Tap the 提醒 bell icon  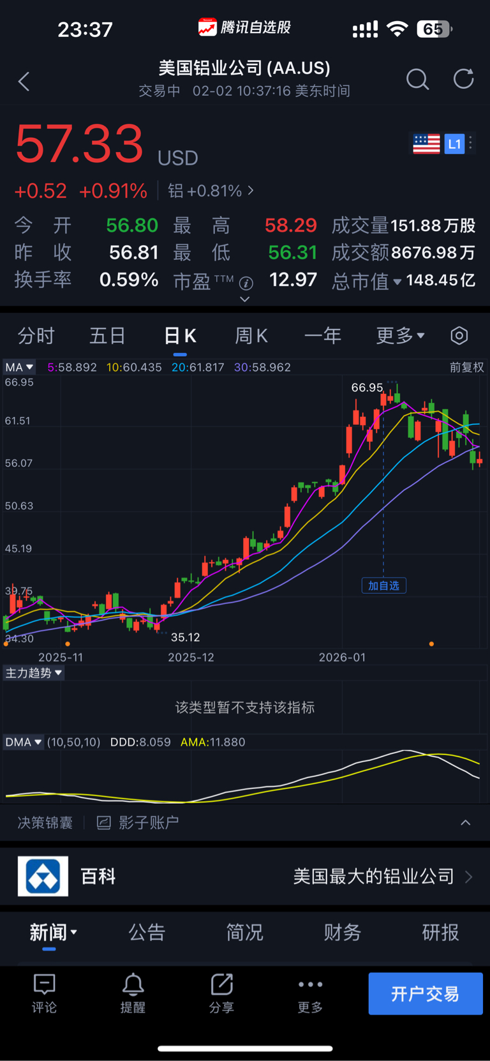point(133,985)
